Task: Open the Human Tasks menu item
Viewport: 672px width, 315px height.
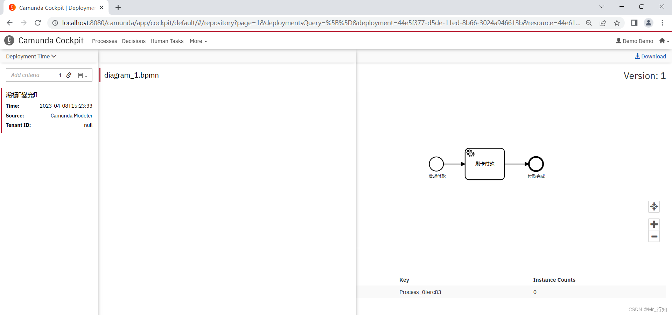Action: [167, 41]
